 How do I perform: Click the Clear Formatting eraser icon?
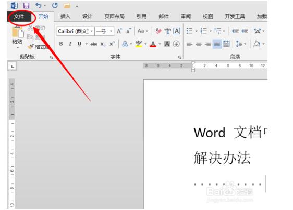click(x=158, y=31)
